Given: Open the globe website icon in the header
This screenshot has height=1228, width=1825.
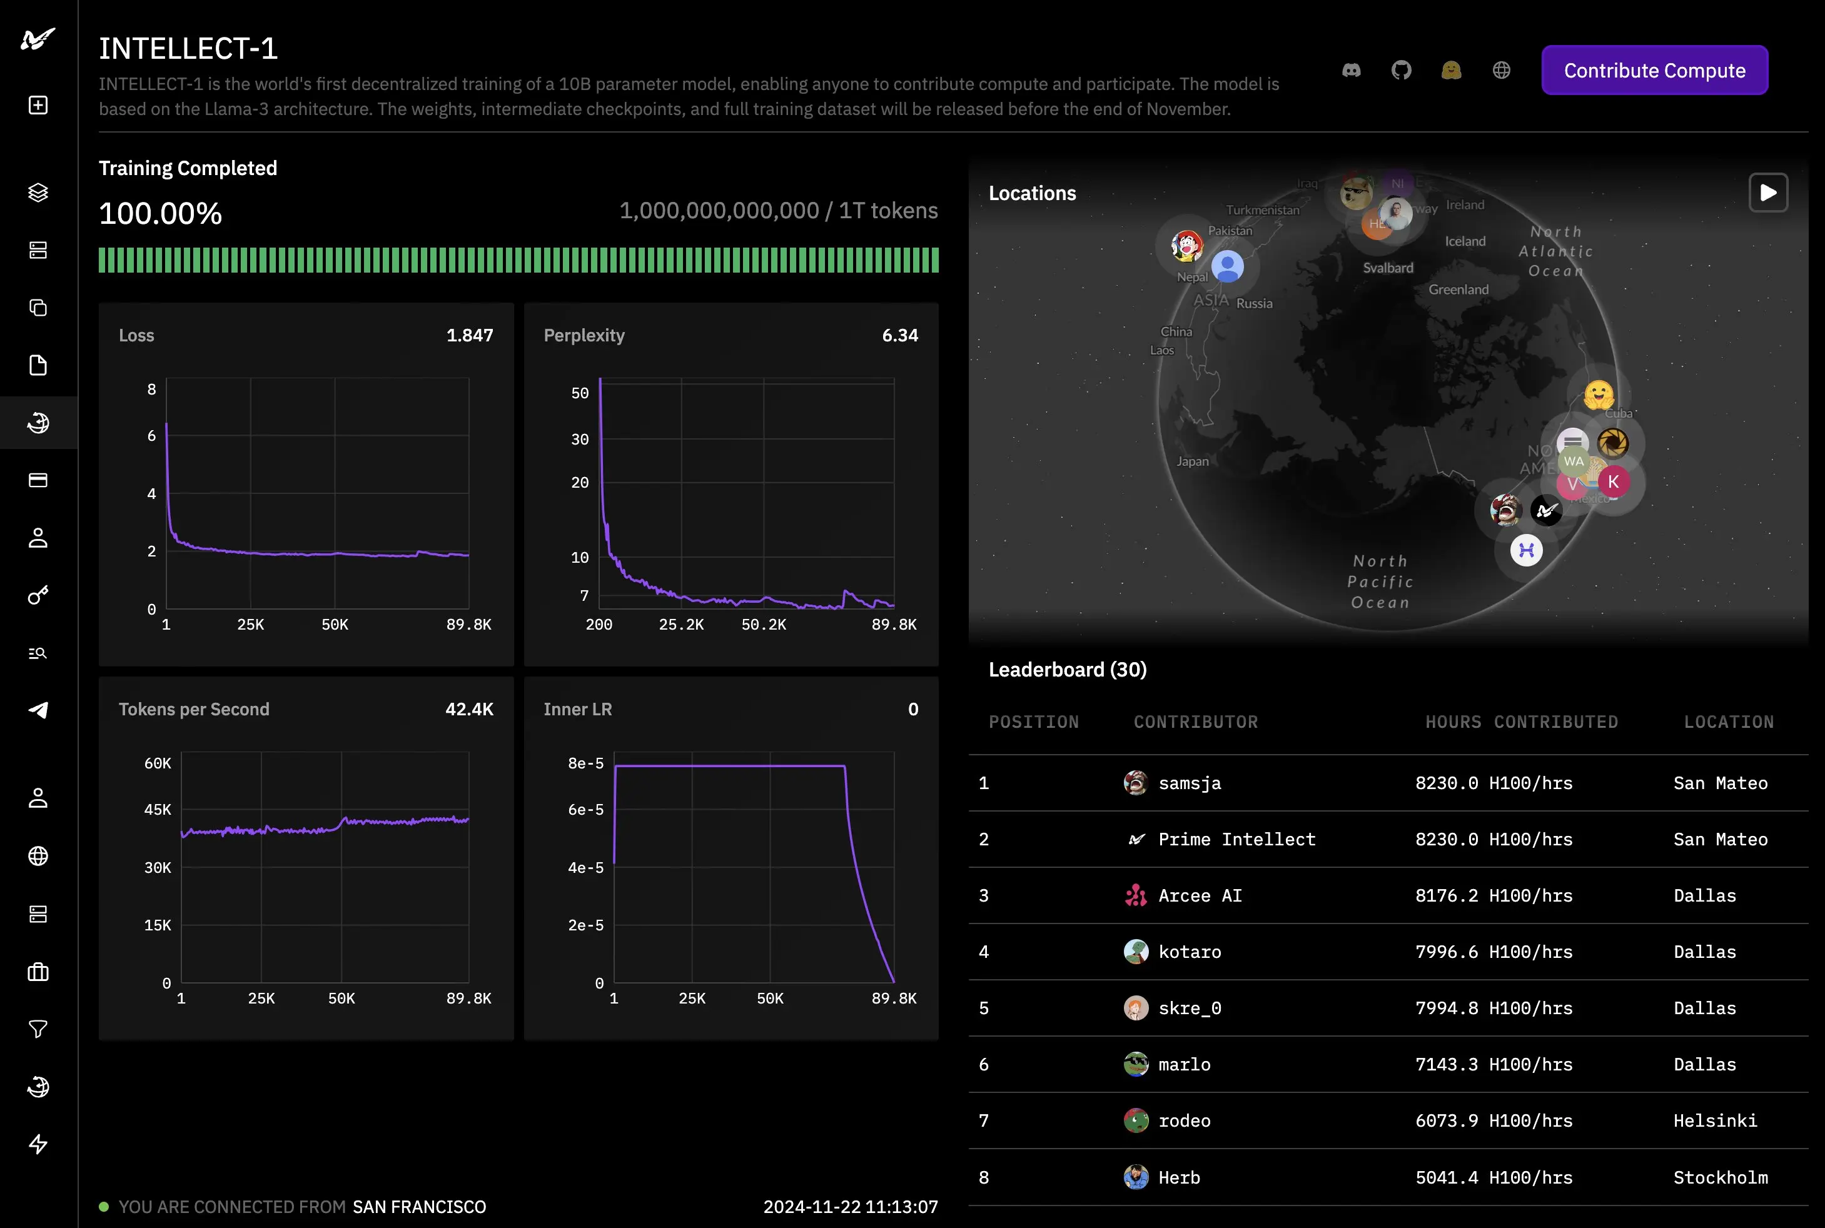Looking at the screenshot, I should (x=1502, y=71).
